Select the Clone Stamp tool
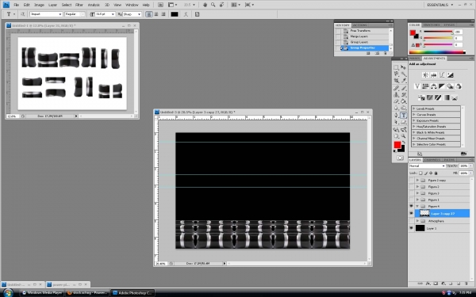This screenshot has height=297, width=476. point(396,94)
